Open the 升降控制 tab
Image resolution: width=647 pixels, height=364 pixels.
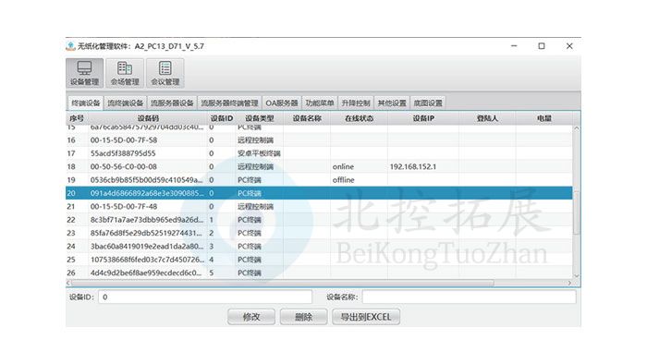click(x=356, y=103)
